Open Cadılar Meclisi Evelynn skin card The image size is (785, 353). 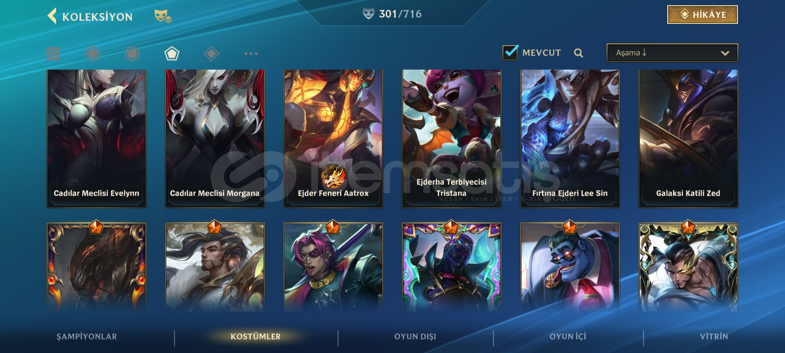[96, 139]
